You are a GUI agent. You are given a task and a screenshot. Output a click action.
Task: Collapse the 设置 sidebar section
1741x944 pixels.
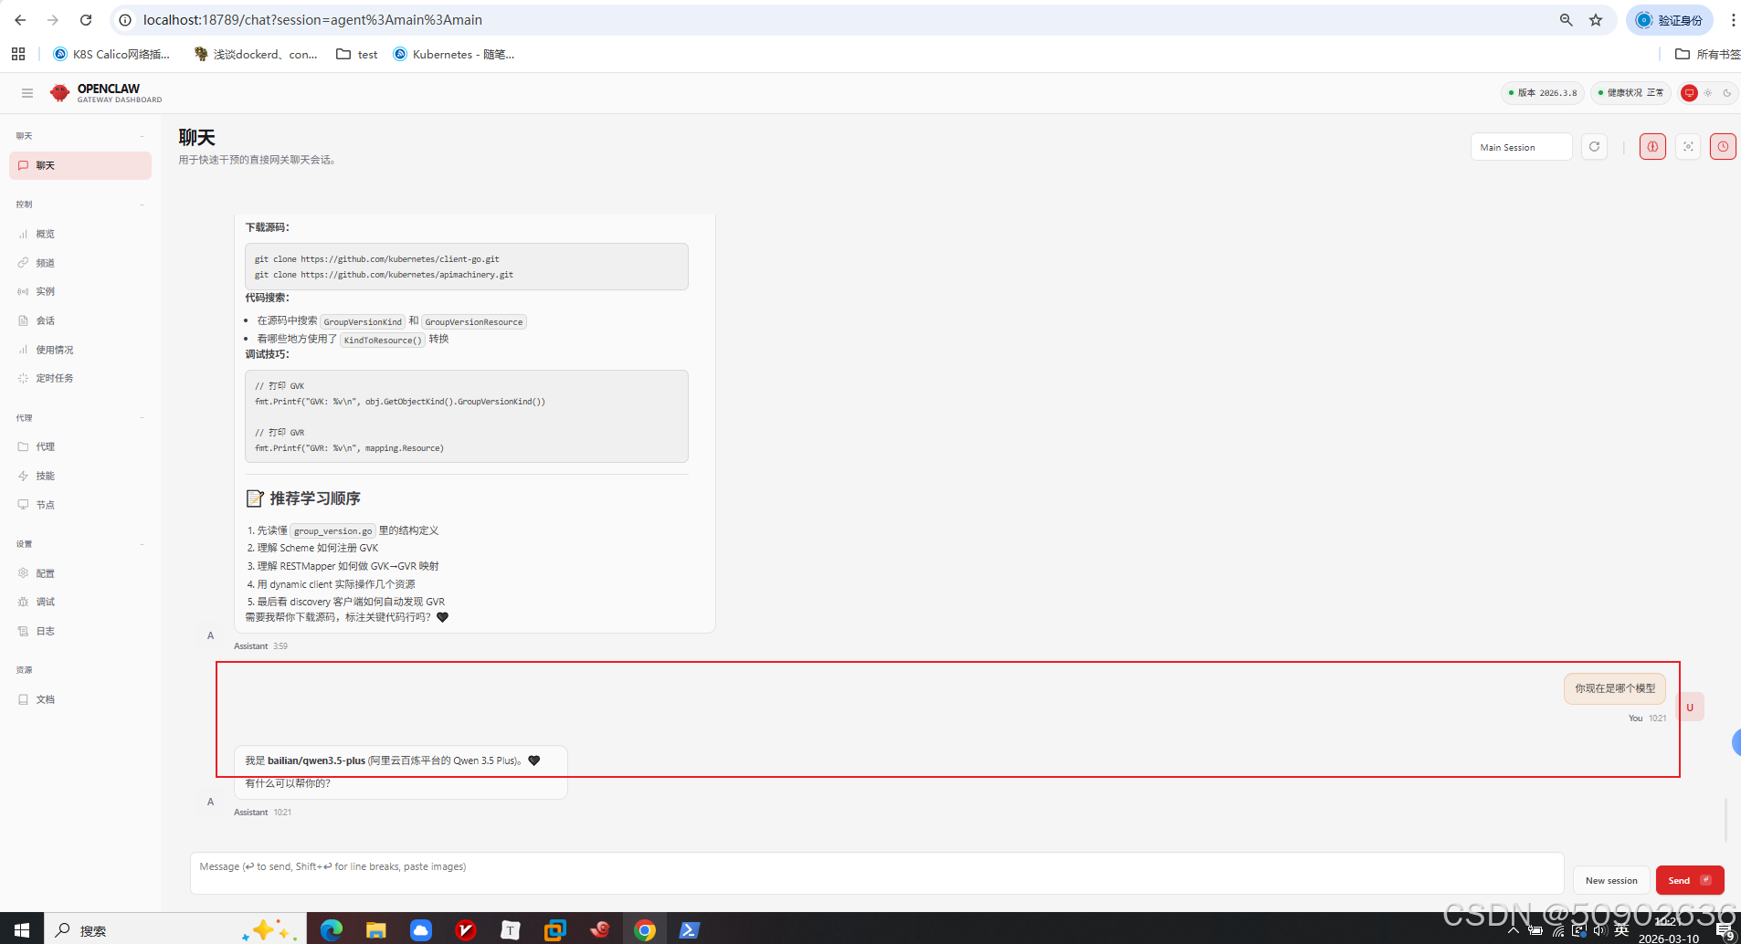[x=142, y=544]
